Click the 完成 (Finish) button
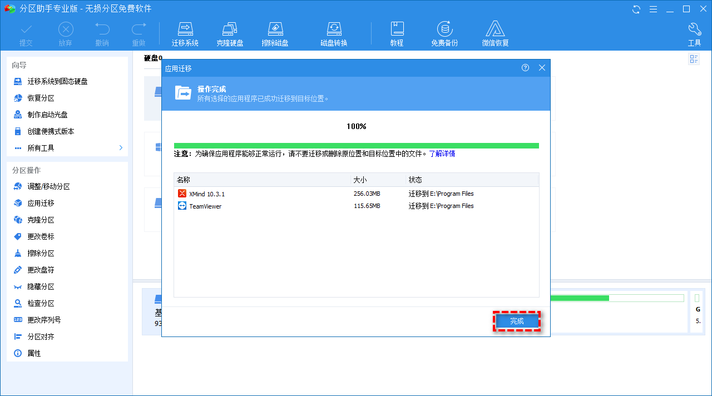Viewport: 712px width, 396px height. pos(517,321)
